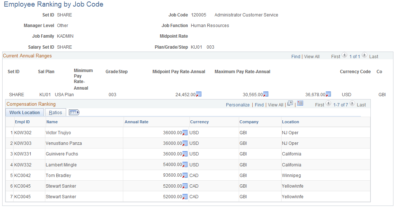Go to next row in Current Annual Ranges
This screenshot has height=207, width=396.
365,55
